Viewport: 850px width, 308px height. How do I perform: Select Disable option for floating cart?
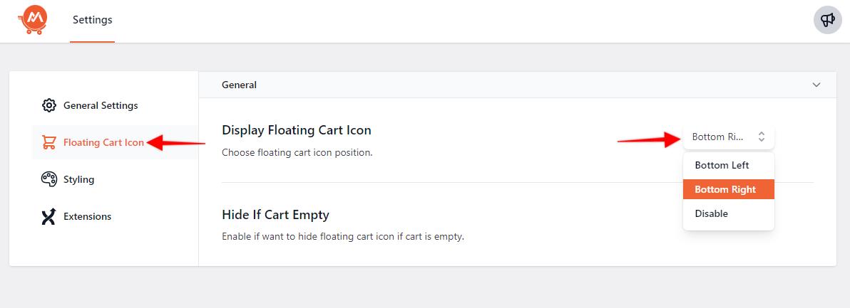(711, 213)
